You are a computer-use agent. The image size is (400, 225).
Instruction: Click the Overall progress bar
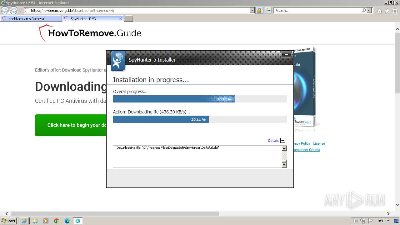tap(200, 99)
